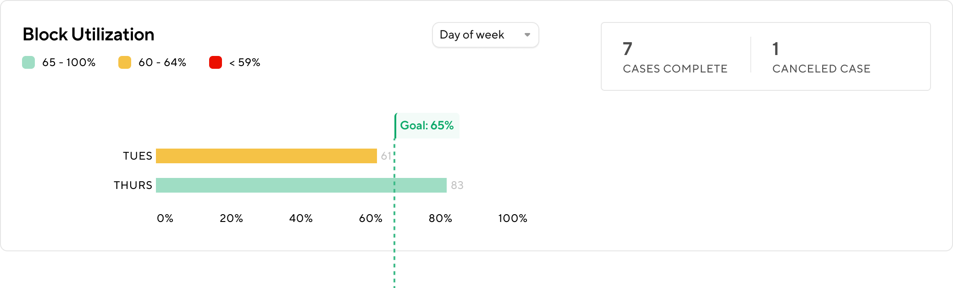Click the 7 Cases Complete stat
Viewport: 953px width, 288px height.
[x=675, y=57]
